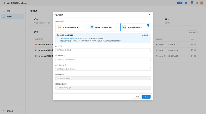This screenshot has height=114, width=206.
Task: Click the 资源显示名 column header
Action: click(39, 39)
